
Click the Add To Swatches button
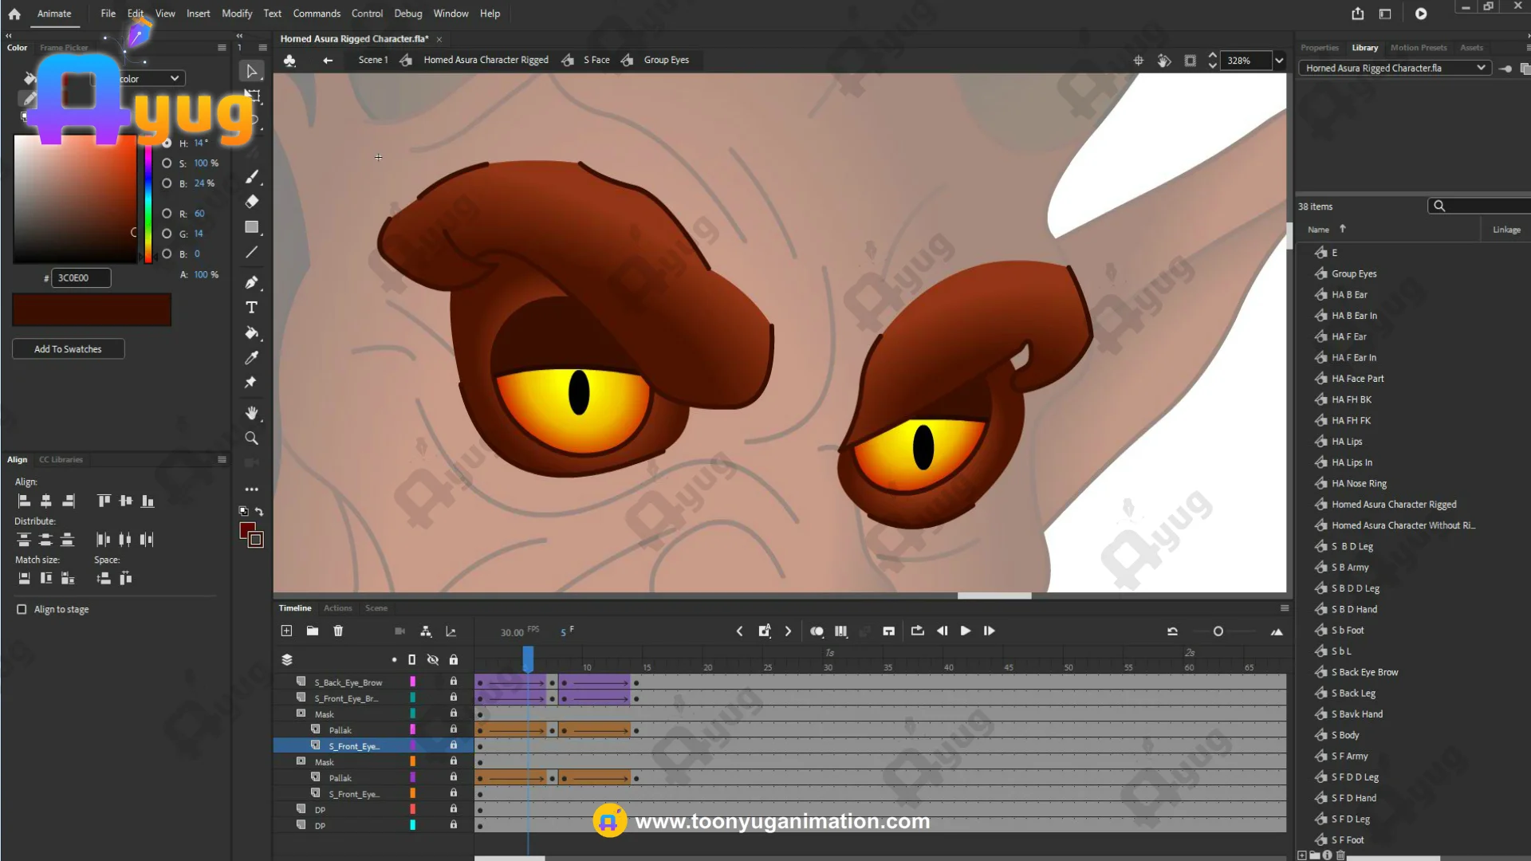point(68,349)
